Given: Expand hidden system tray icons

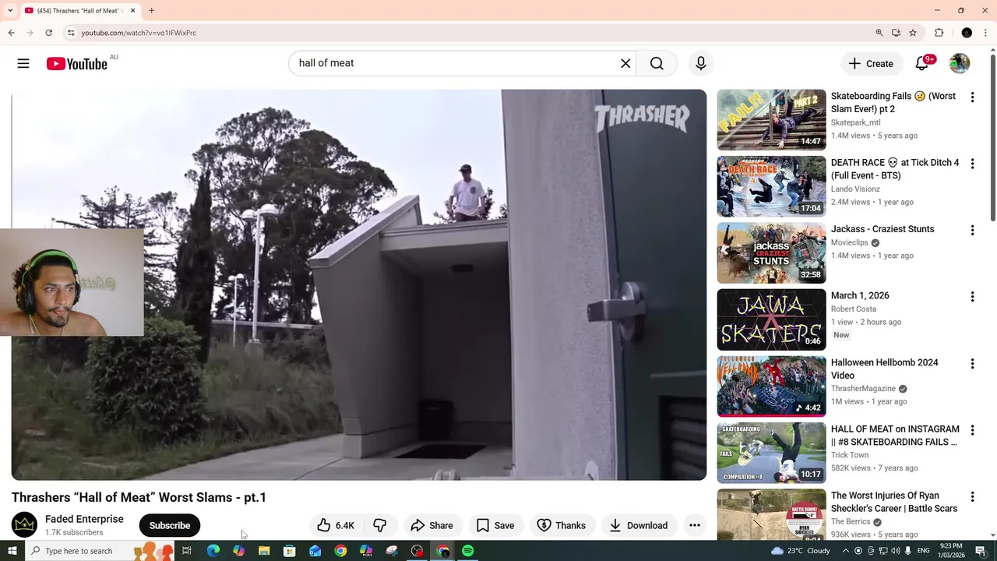Looking at the screenshot, I should 845,551.
